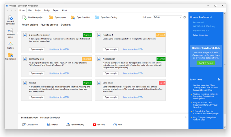Select the Examples tab

click(x=66, y=25)
